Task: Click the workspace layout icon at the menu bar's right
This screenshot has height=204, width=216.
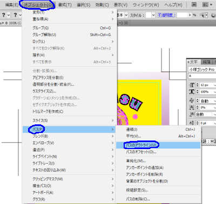Action: (207, 5)
